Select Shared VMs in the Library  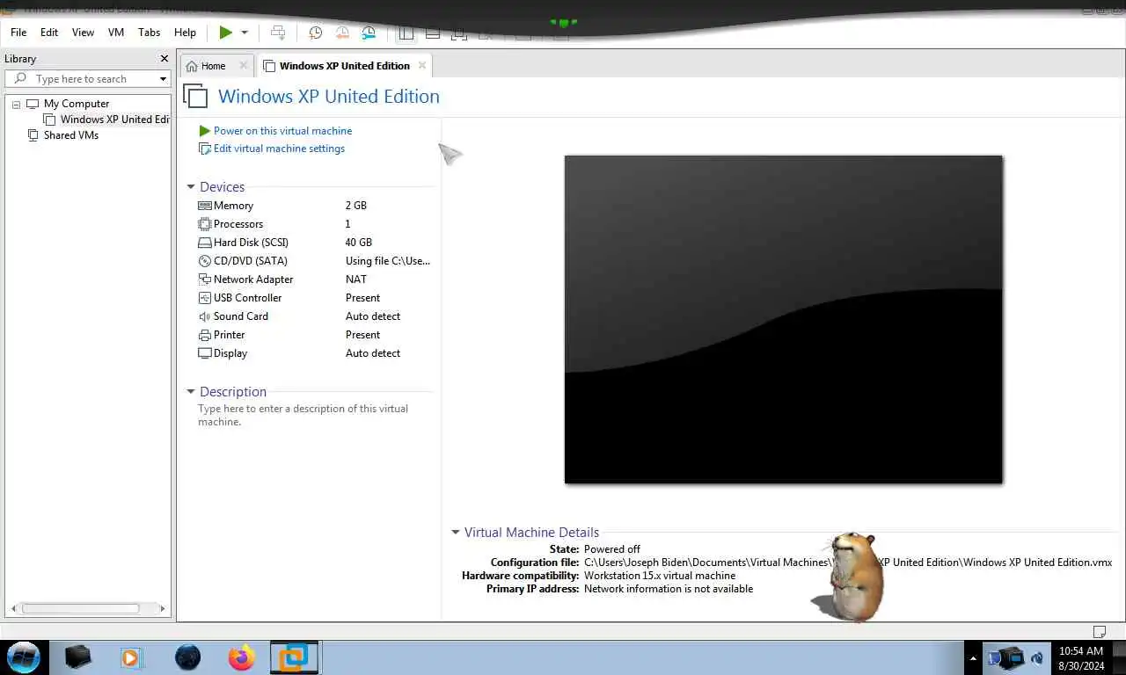[71, 135]
